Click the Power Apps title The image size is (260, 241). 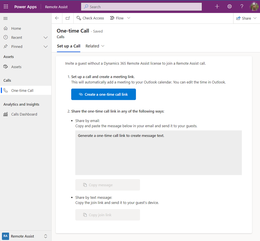click(x=25, y=7)
